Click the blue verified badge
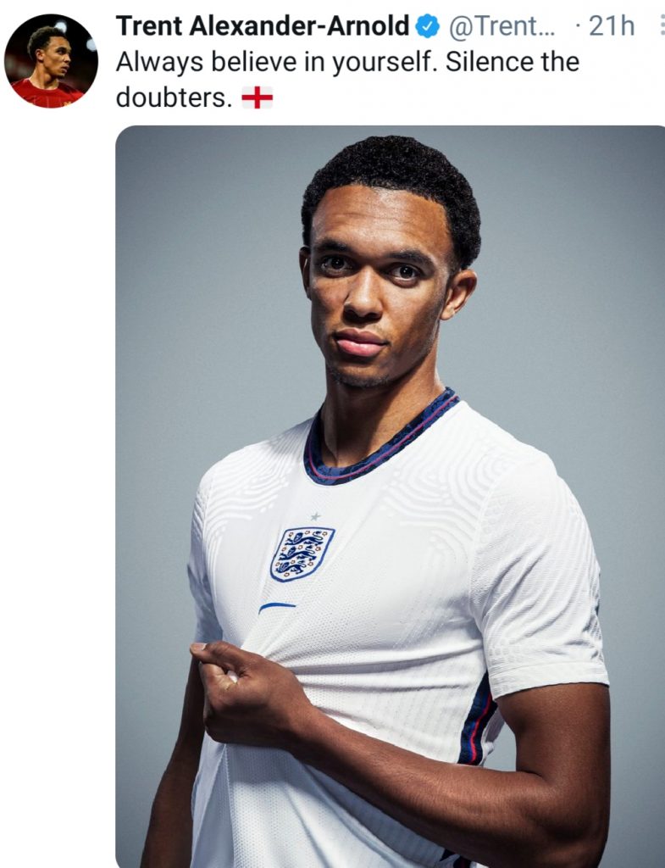Screen dimensions: 665x868 click(429, 27)
